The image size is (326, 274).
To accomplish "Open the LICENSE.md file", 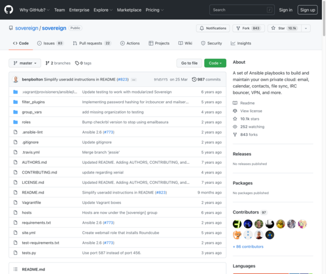I will 33,182.
